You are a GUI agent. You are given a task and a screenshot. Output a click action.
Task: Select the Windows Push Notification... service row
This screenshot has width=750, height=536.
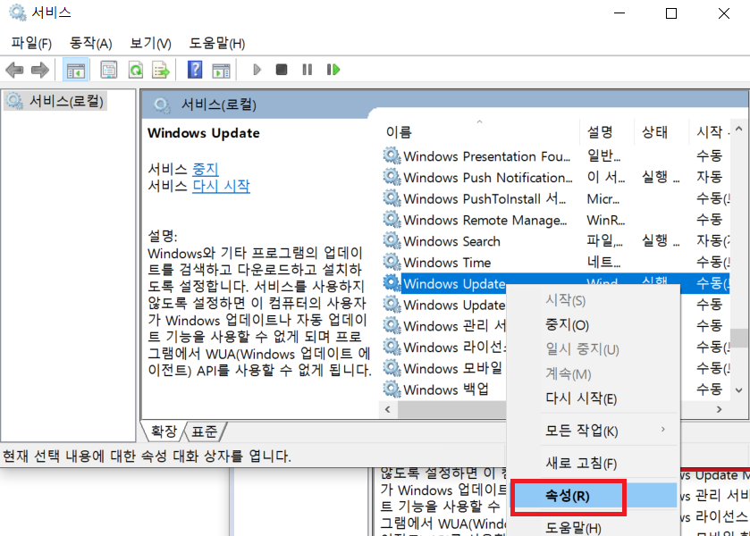point(556,177)
